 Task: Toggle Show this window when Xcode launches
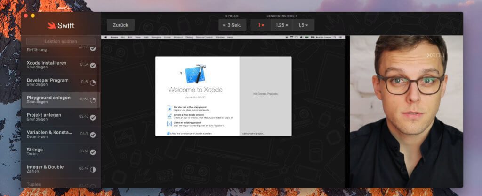(x=169, y=134)
